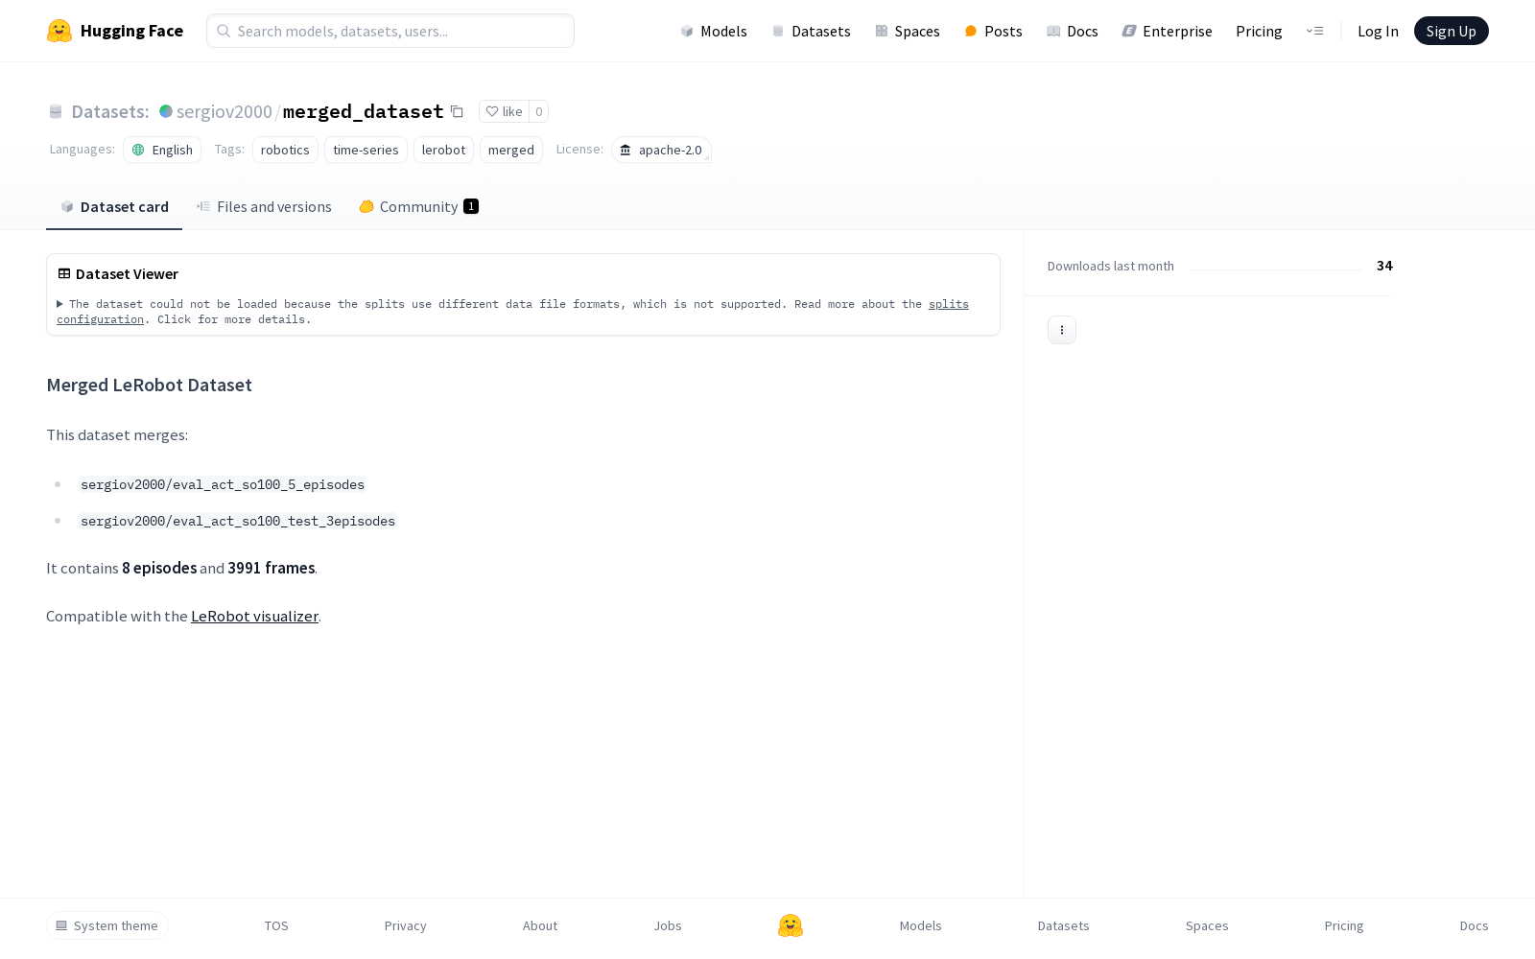Click the Hugging Face emoji in footer

(x=791, y=925)
